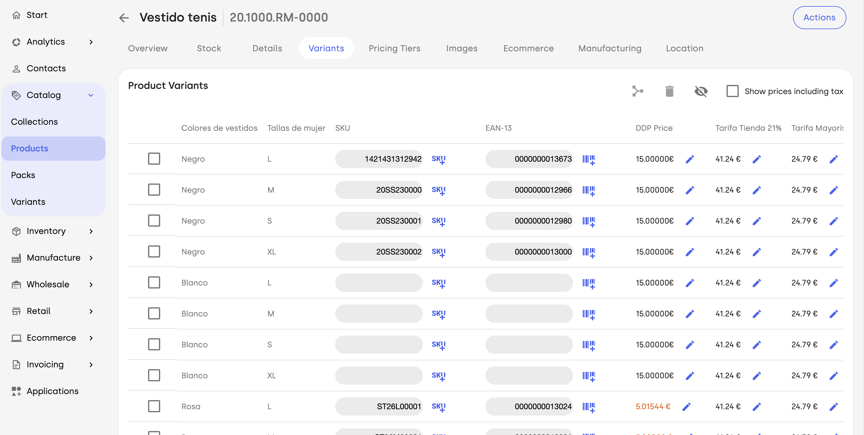Switch to the Location tab

[685, 48]
